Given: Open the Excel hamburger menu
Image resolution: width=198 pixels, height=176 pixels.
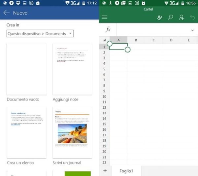Looking at the screenshot, I should 105,17.
